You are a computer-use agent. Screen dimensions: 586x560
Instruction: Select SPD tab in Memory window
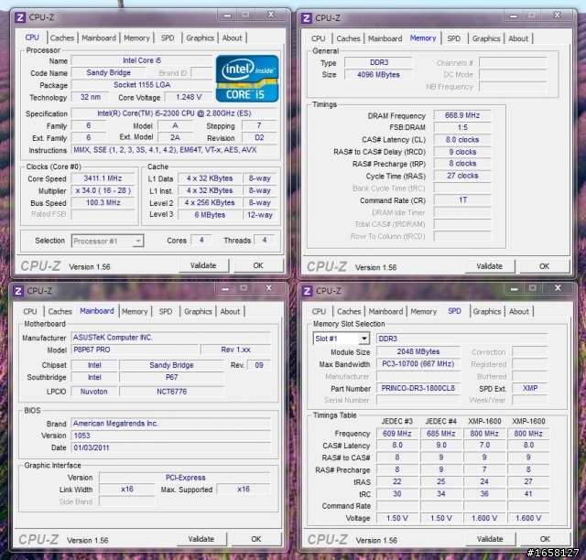click(x=454, y=38)
